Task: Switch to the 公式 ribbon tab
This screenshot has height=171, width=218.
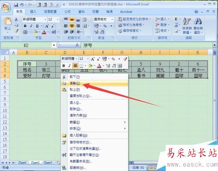Action: pos(67,12)
